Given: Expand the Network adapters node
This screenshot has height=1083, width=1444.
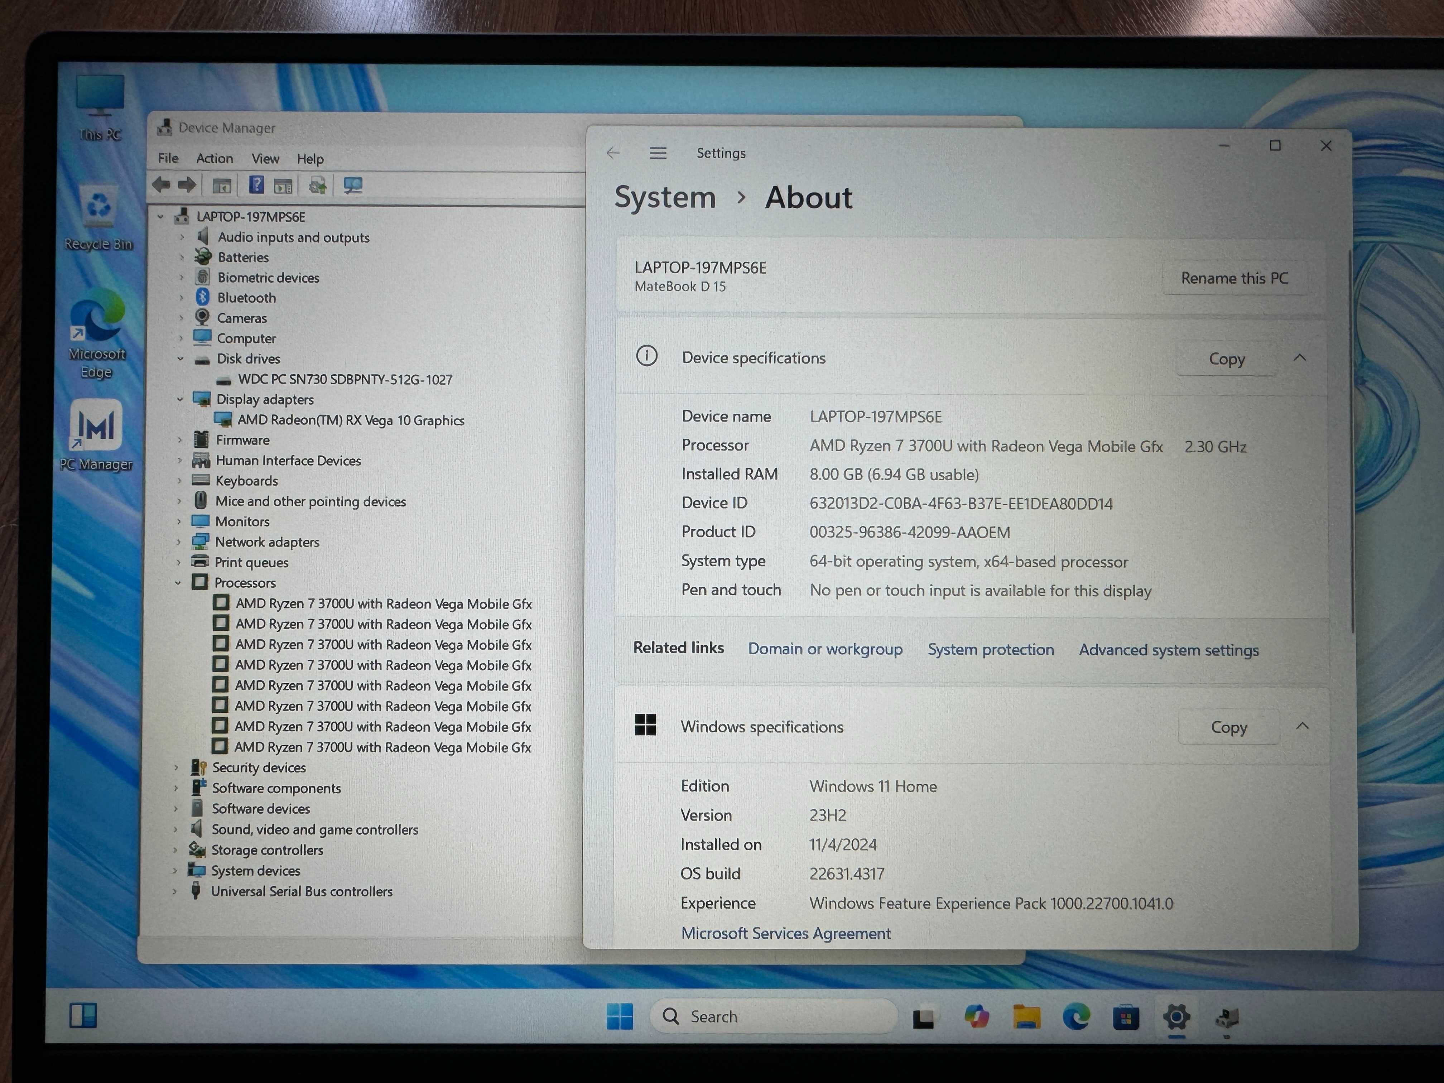Looking at the screenshot, I should [178, 542].
